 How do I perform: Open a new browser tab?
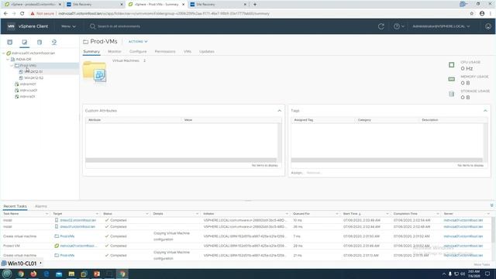click(x=255, y=5)
